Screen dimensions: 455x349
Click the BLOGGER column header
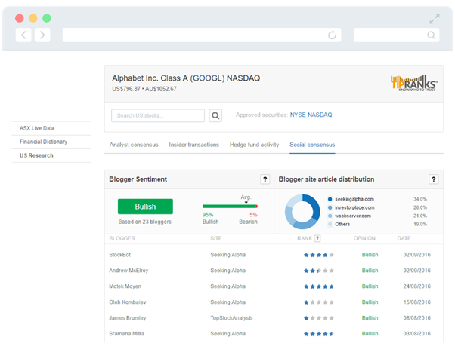pyautogui.click(x=122, y=238)
